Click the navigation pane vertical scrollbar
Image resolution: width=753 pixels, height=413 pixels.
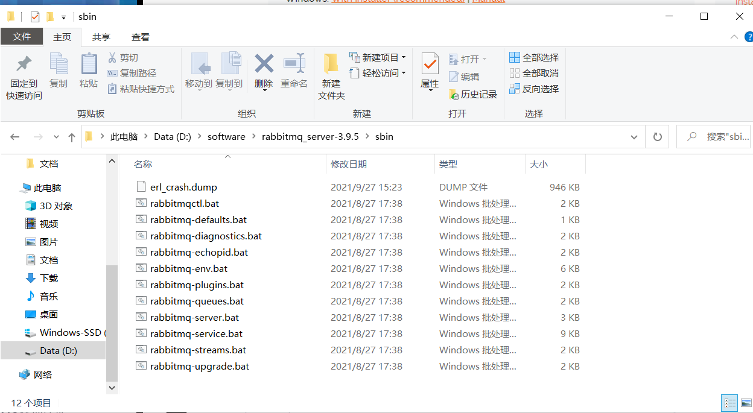[112, 322]
